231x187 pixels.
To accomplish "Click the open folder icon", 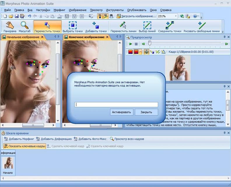I will pos(11,16).
